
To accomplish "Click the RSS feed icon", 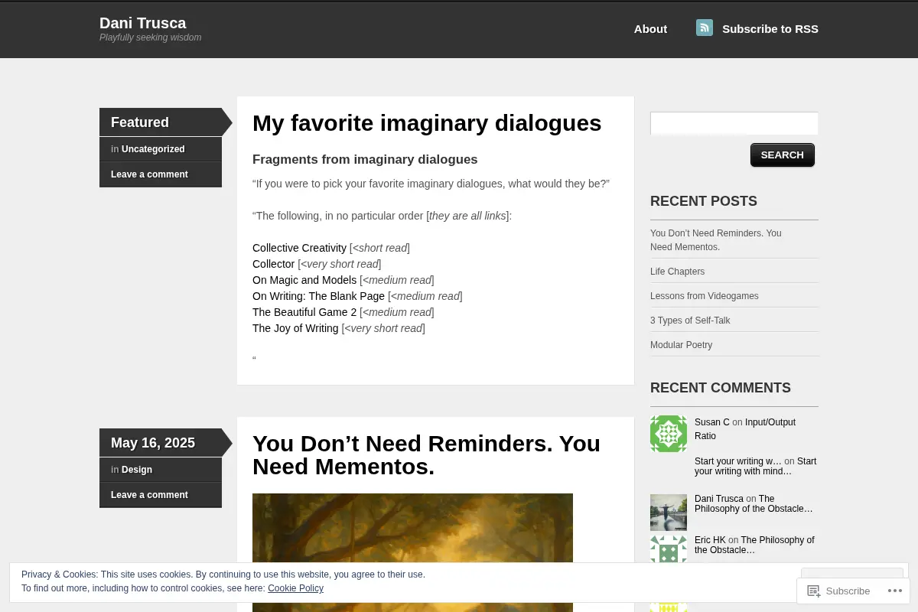I will (x=705, y=28).
